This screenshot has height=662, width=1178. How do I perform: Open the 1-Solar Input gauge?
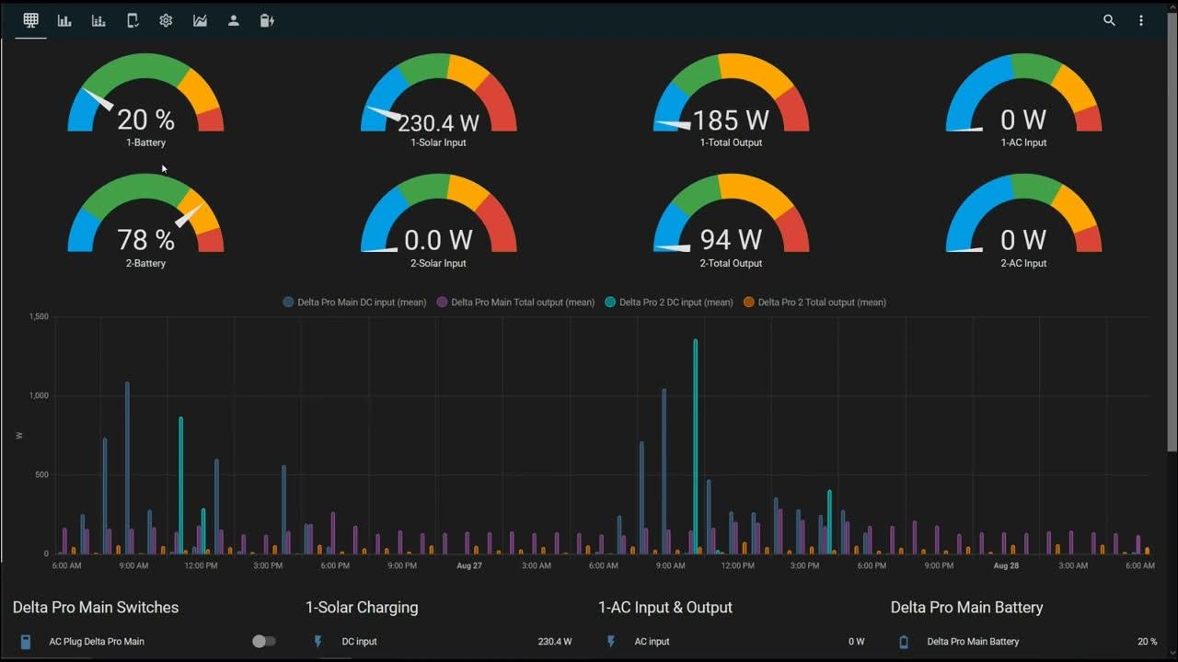[438, 100]
